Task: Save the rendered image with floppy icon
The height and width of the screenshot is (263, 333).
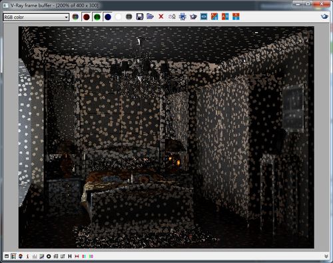Action: point(140,17)
